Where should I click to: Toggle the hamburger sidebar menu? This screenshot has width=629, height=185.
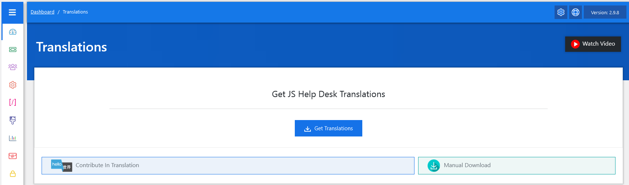[12, 12]
